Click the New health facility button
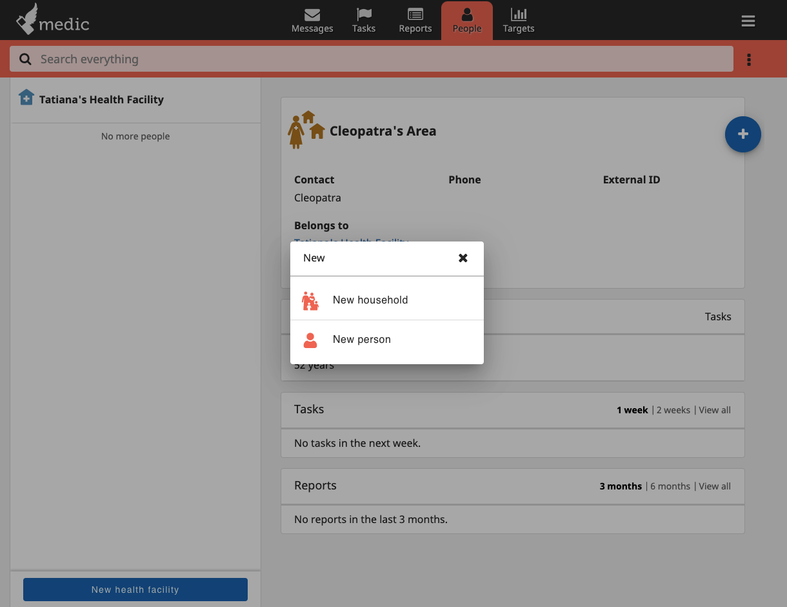The image size is (787, 607). 135,590
